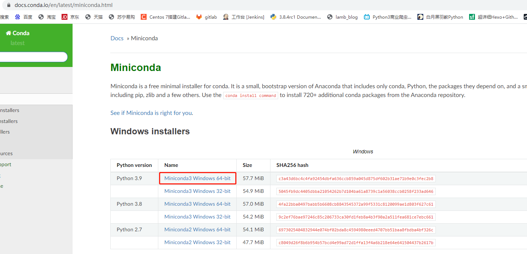This screenshot has height=254, width=527.
Task: Open the 超详细Hexo+Gith... bookmark
Action: point(493,17)
